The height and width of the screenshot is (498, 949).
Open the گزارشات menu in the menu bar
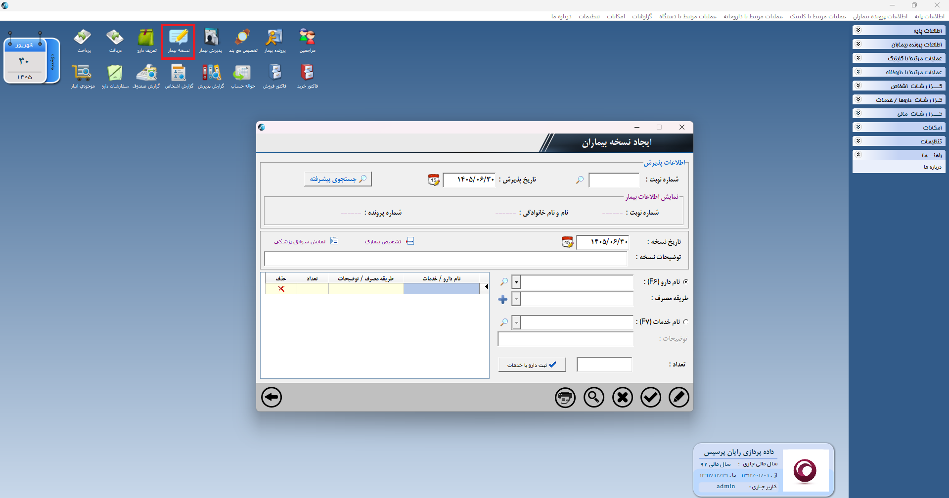click(642, 16)
